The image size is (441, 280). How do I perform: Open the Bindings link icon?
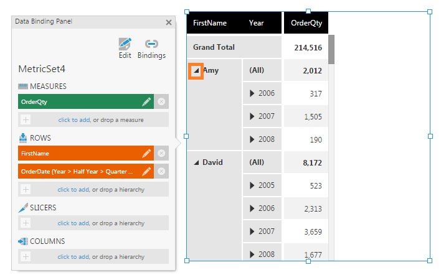pos(151,45)
